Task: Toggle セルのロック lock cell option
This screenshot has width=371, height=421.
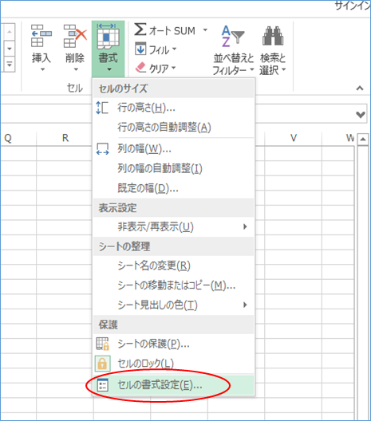Action: (x=174, y=364)
